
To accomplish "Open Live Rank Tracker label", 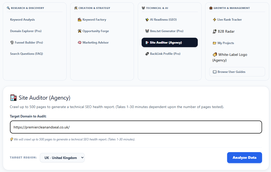I will pos(229,20).
